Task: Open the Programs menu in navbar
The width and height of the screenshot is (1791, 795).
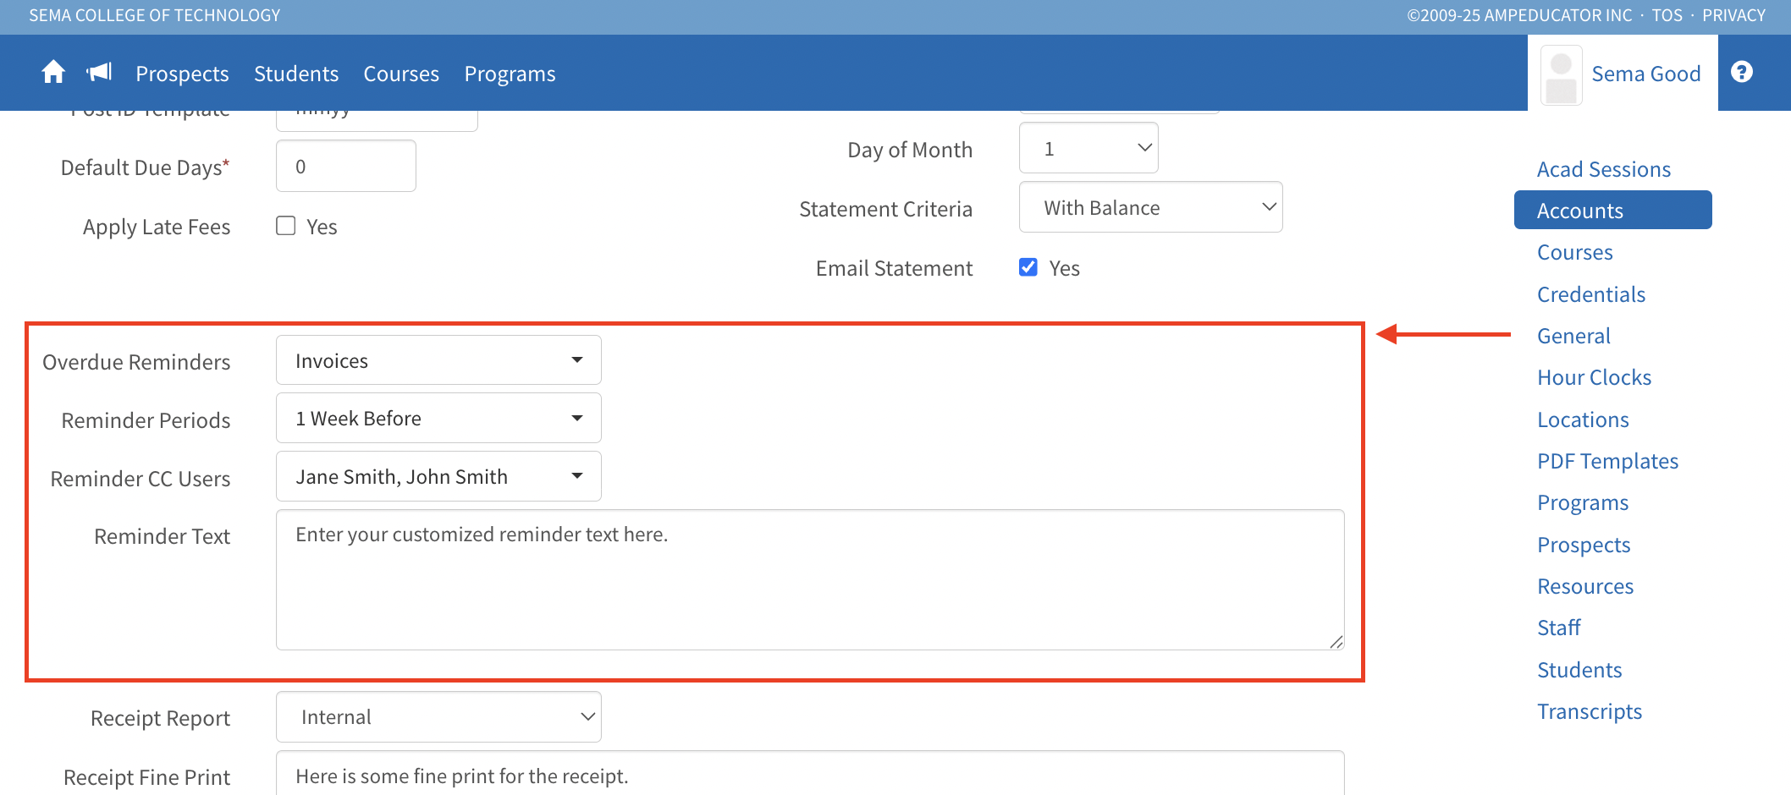Action: (x=510, y=74)
